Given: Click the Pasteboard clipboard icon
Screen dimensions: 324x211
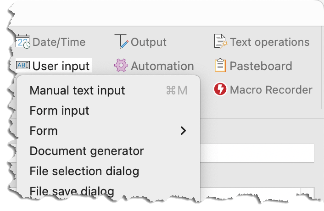Looking at the screenshot, I should click(x=220, y=65).
